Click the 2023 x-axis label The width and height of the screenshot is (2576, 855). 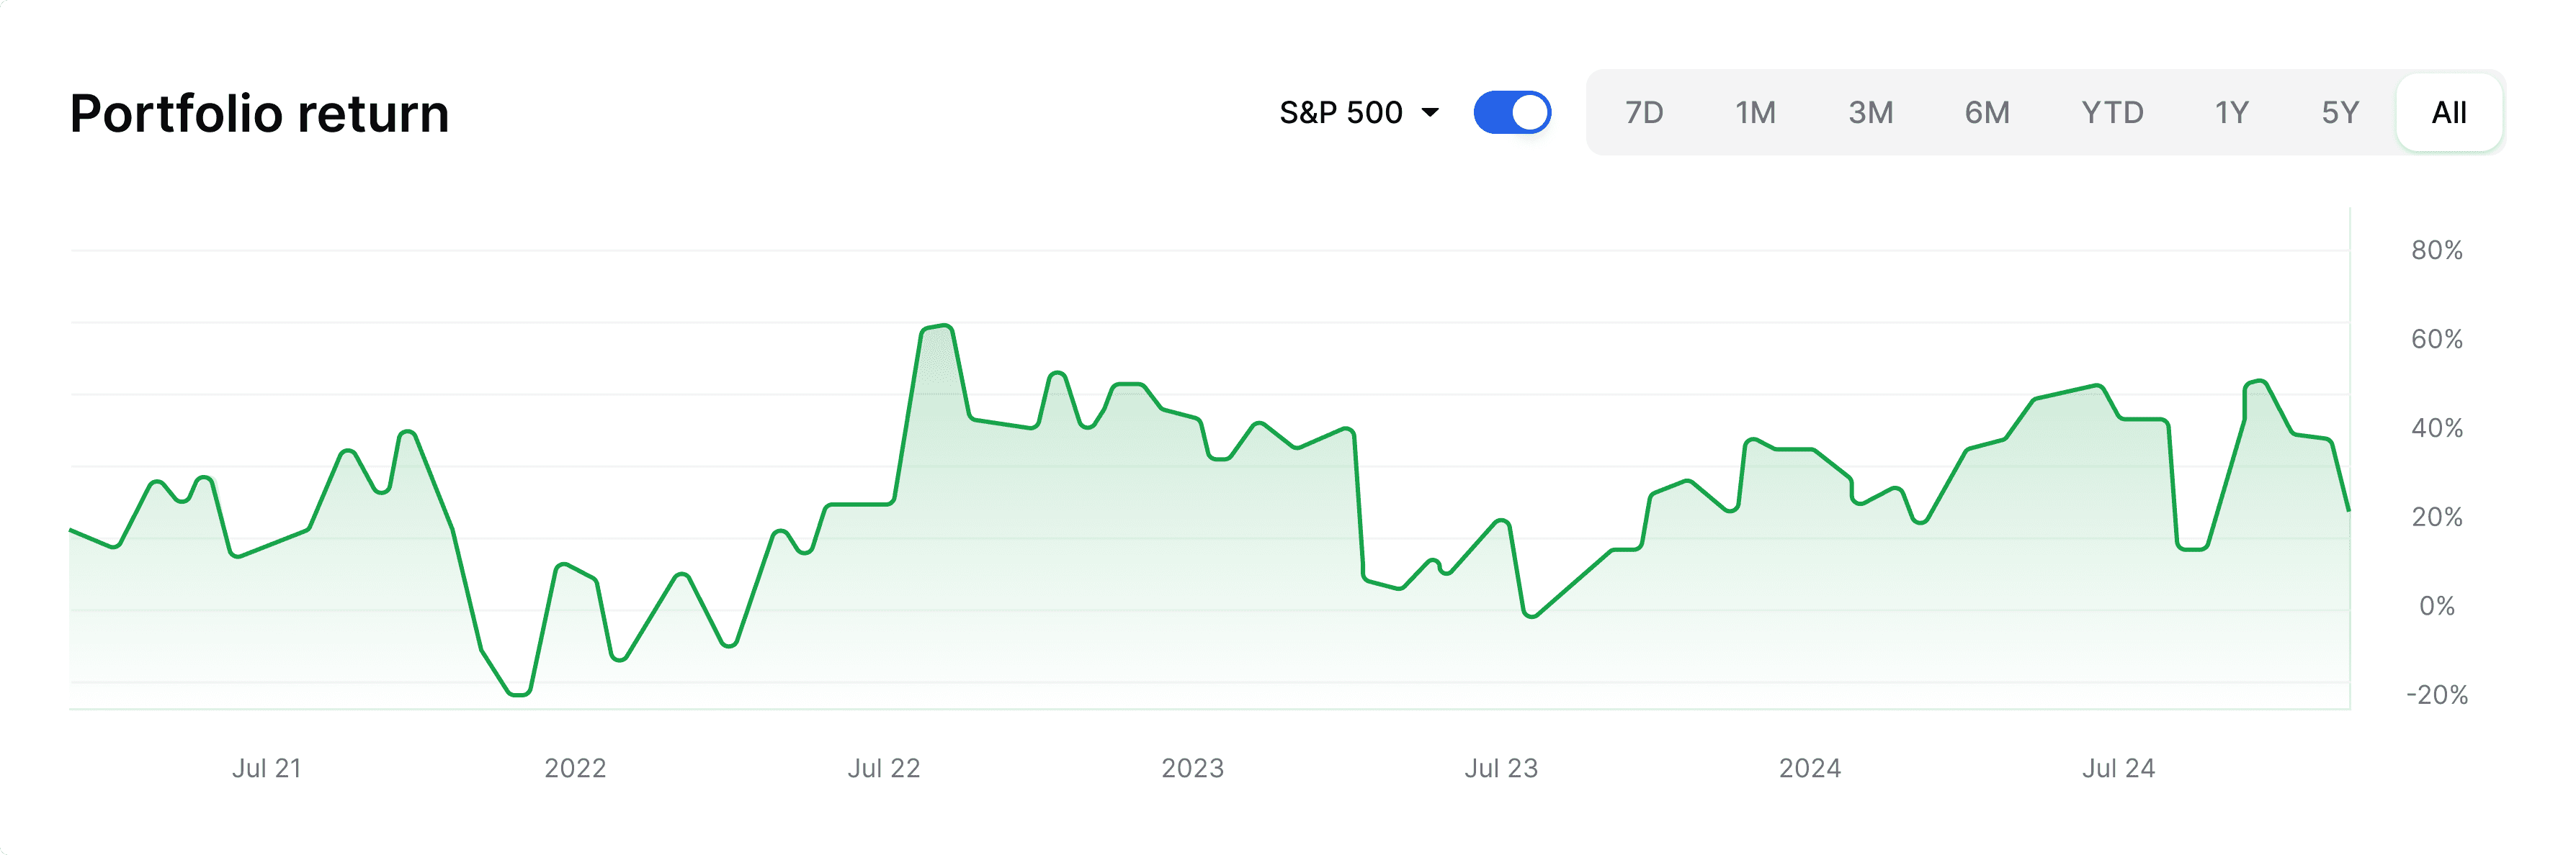pyautogui.click(x=1192, y=768)
